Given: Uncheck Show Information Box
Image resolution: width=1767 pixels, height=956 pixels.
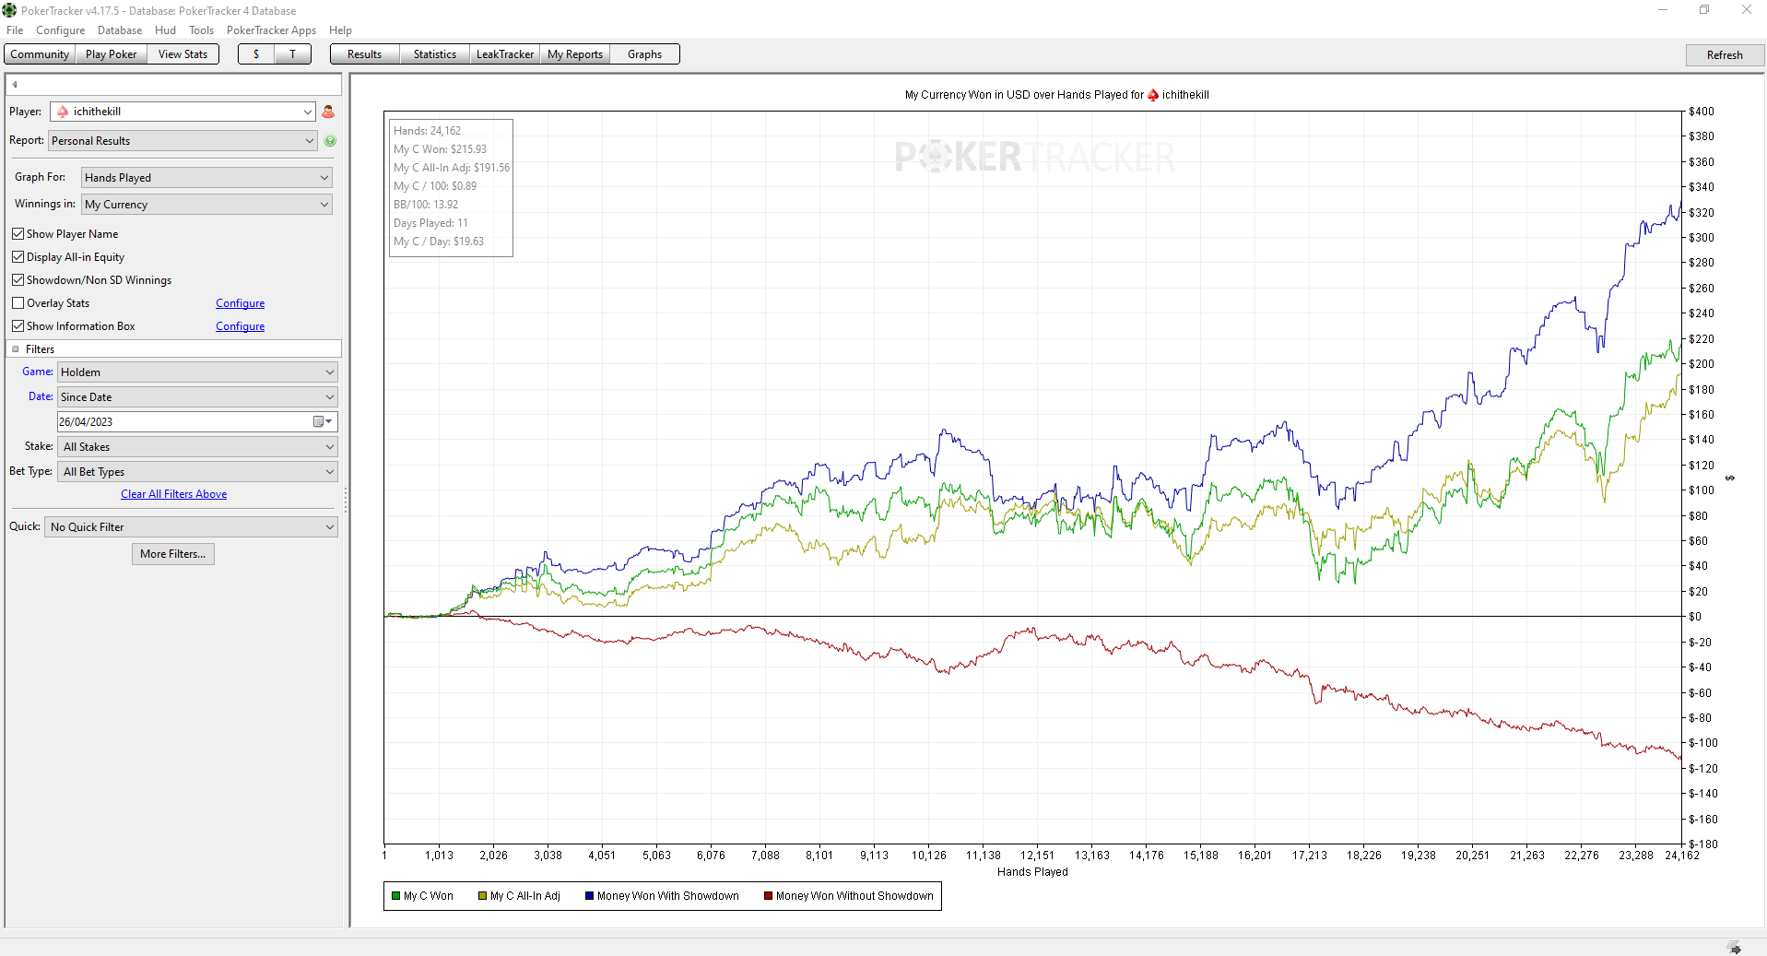Looking at the screenshot, I should click(x=18, y=326).
